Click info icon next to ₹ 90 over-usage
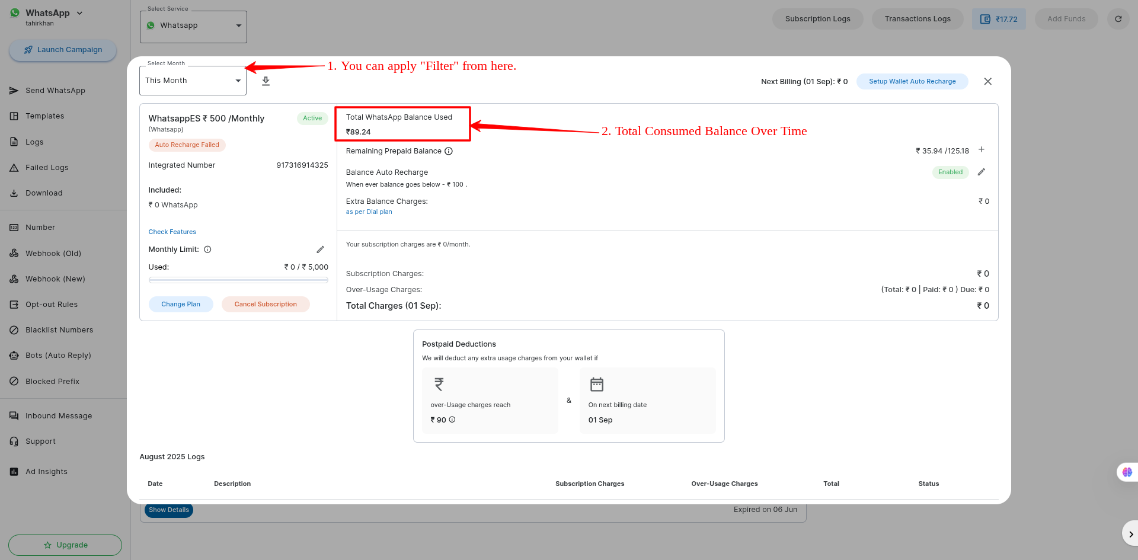Image resolution: width=1138 pixels, height=560 pixels. (x=452, y=420)
